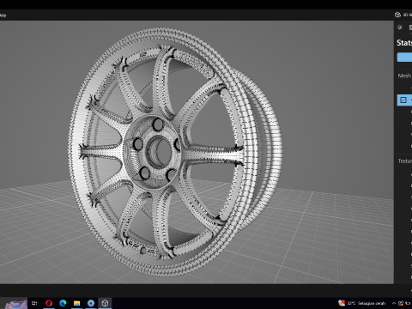This screenshot has width=412, height=309.
Task: Open the weather widget showing 32°C
Action: click(x=362, y=303)
